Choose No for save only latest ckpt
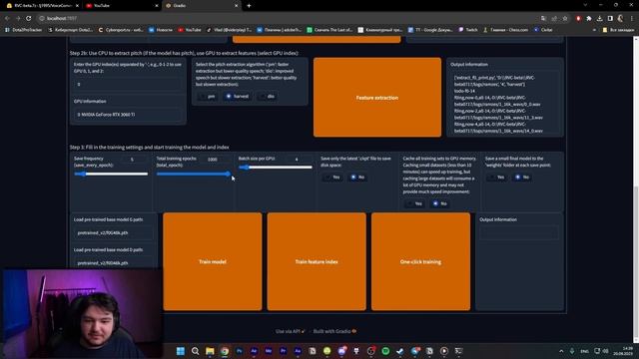This screenshot has width=639, height=359. [x=357, y=178]
